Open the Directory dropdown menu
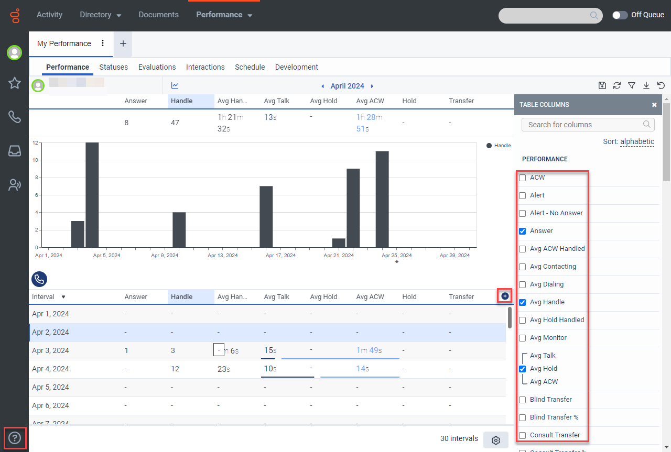The height and width of the screenshot is (452, 671). (x=100, y=15)
